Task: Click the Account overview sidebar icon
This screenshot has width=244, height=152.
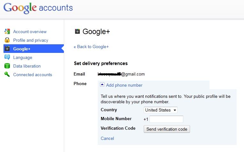Action: tap(7, 32)
